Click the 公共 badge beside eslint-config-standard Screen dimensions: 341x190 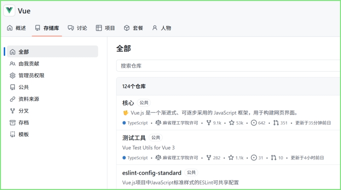pyautogui.click(x=191, y=173)
